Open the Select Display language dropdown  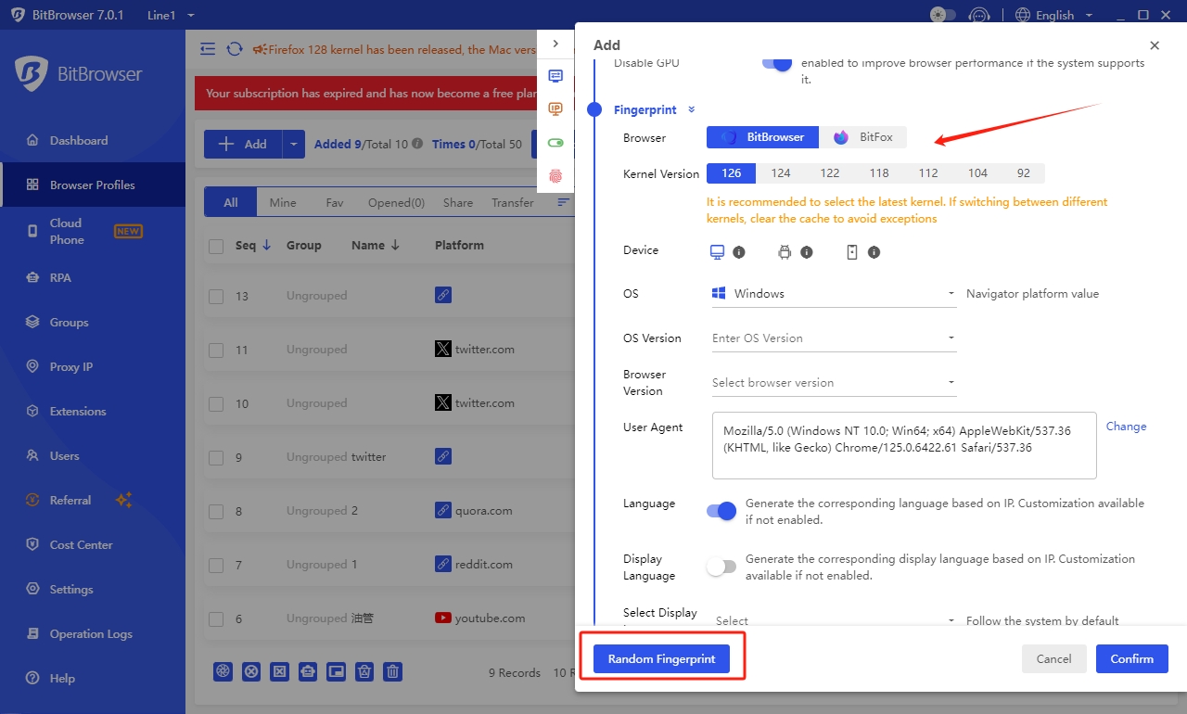pos(834,620)
